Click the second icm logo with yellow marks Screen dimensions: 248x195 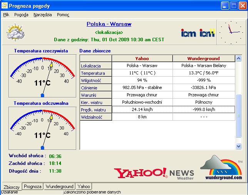pos(207,33)
